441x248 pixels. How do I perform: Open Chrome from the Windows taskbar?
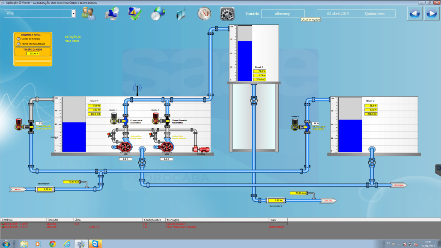52,243
